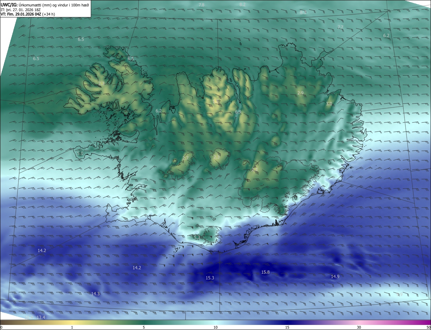Click the 6.2 label beside the central north fjord
This screenshot has width=431, height=330.
click(159, 111)
